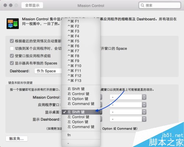Open Mission Control mouse shortcut dropdown
184x147 pixels.
click(128, 97)
